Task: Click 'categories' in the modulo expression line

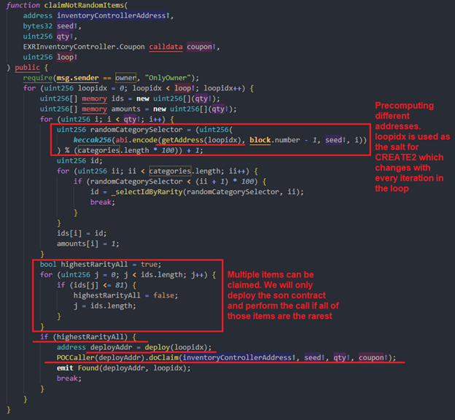Action: pos(98,150)
